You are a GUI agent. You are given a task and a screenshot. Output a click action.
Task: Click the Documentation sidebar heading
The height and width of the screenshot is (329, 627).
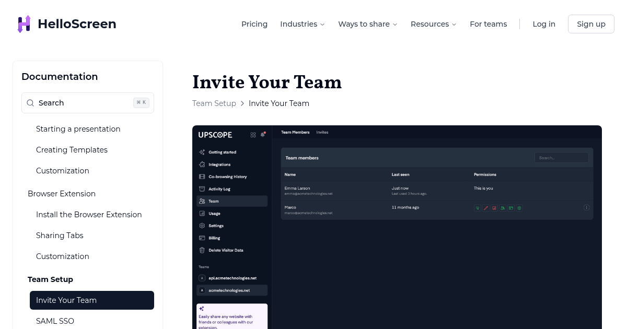click(60, 77)
